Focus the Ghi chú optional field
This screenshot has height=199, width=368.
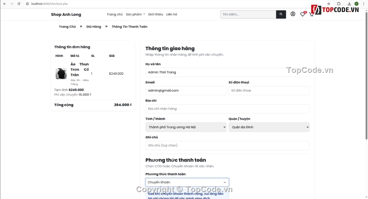click(227, 146)
